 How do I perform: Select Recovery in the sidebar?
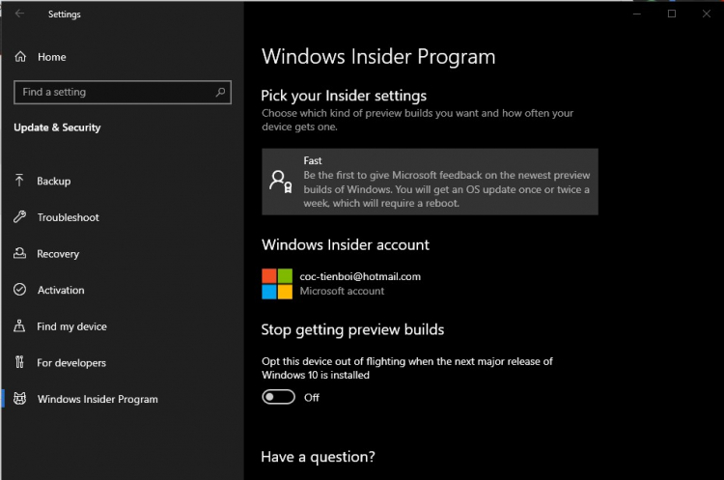click(x=58, y=254)
